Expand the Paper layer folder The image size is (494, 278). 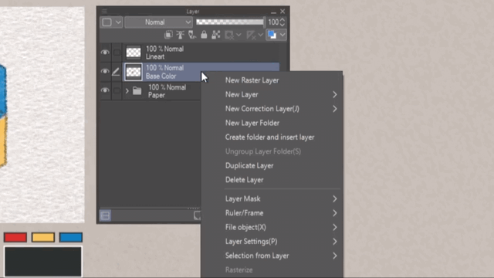(x=127, y=91)
